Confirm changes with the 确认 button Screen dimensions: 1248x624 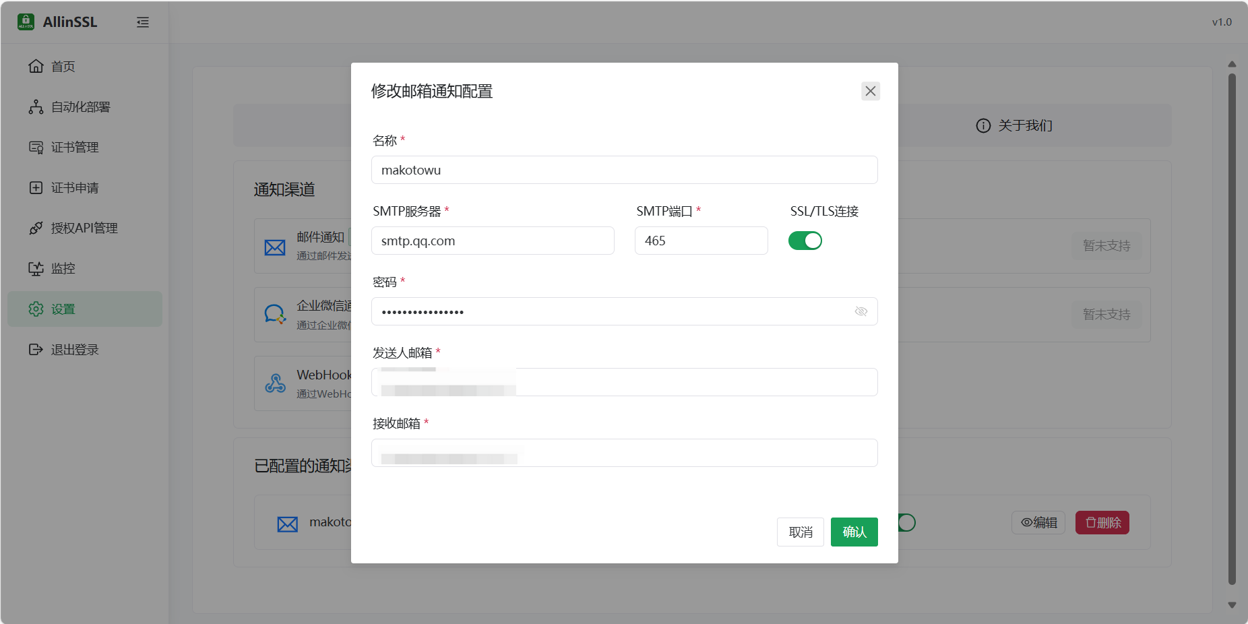point(854,532)
